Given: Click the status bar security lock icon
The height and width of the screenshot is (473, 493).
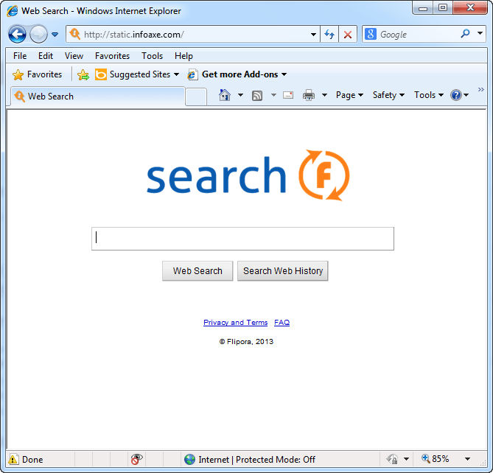Looking at the screenshot, I should [x=392, y=459].
